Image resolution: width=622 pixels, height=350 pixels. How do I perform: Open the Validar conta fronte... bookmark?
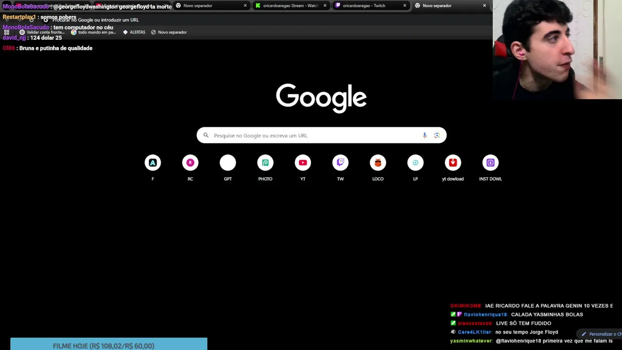point(42,32)
